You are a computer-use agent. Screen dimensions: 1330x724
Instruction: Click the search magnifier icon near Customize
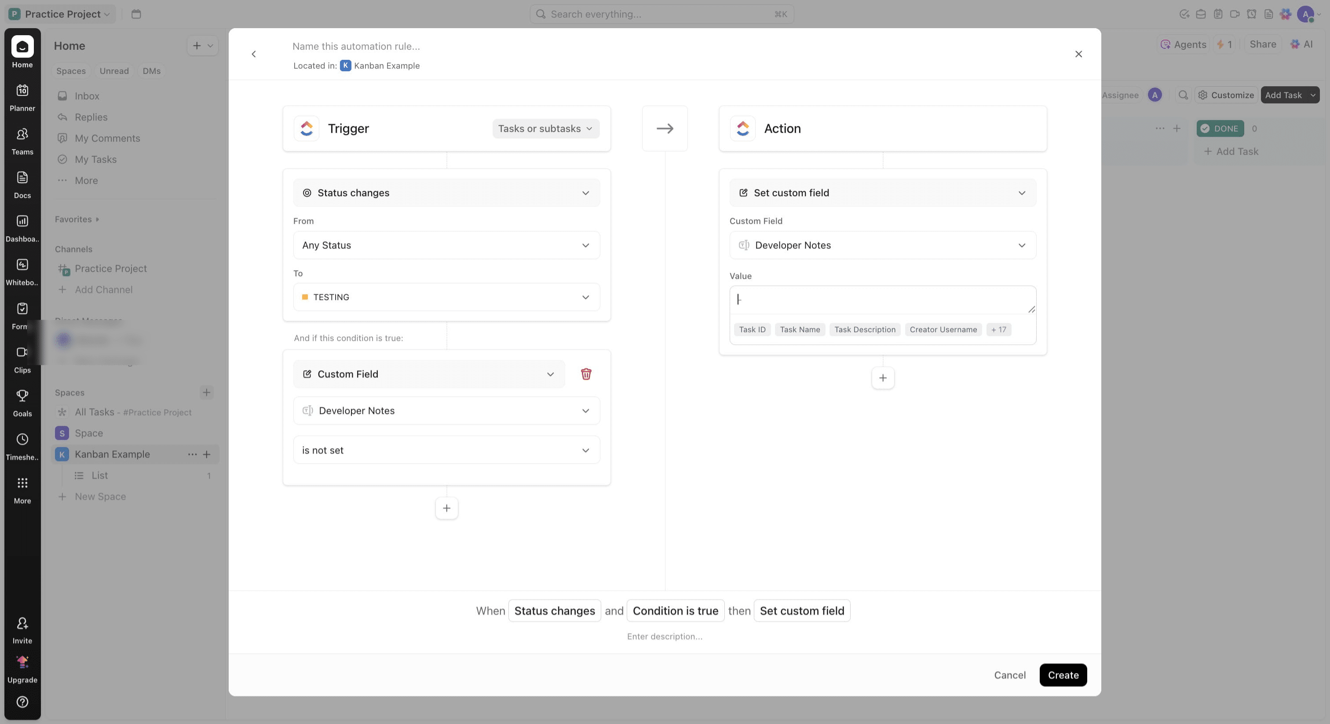pyautogui.click(x=1183, y=95)
